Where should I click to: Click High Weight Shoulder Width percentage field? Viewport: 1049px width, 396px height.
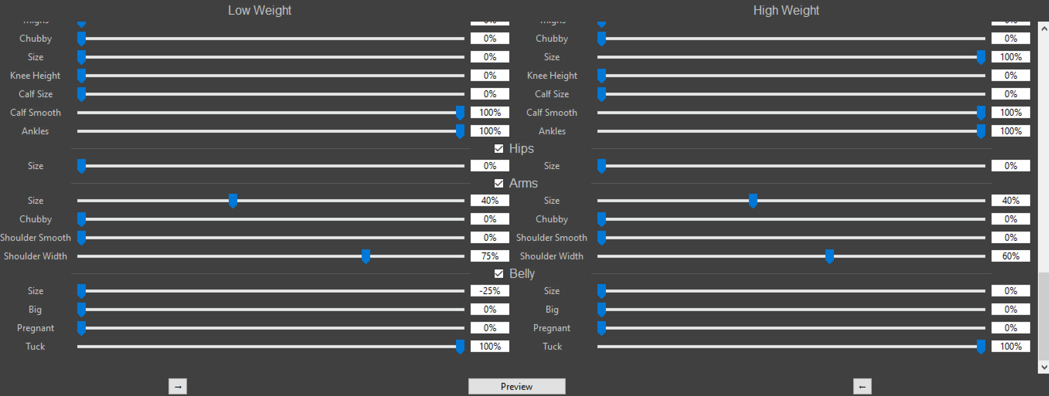(x=1011, y=256)
